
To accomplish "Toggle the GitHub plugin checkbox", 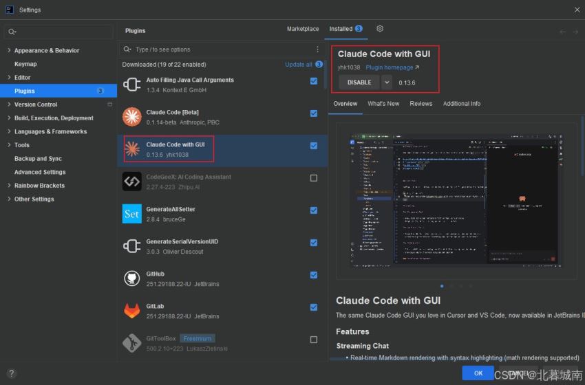I will (314, 275).
